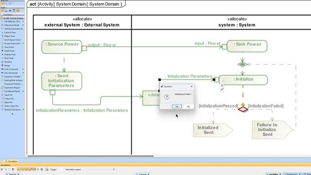The width and height of the screenshot is (311, 175).
Task: Select the Interruptible Activity Region tool
Action: click(12, 80)
